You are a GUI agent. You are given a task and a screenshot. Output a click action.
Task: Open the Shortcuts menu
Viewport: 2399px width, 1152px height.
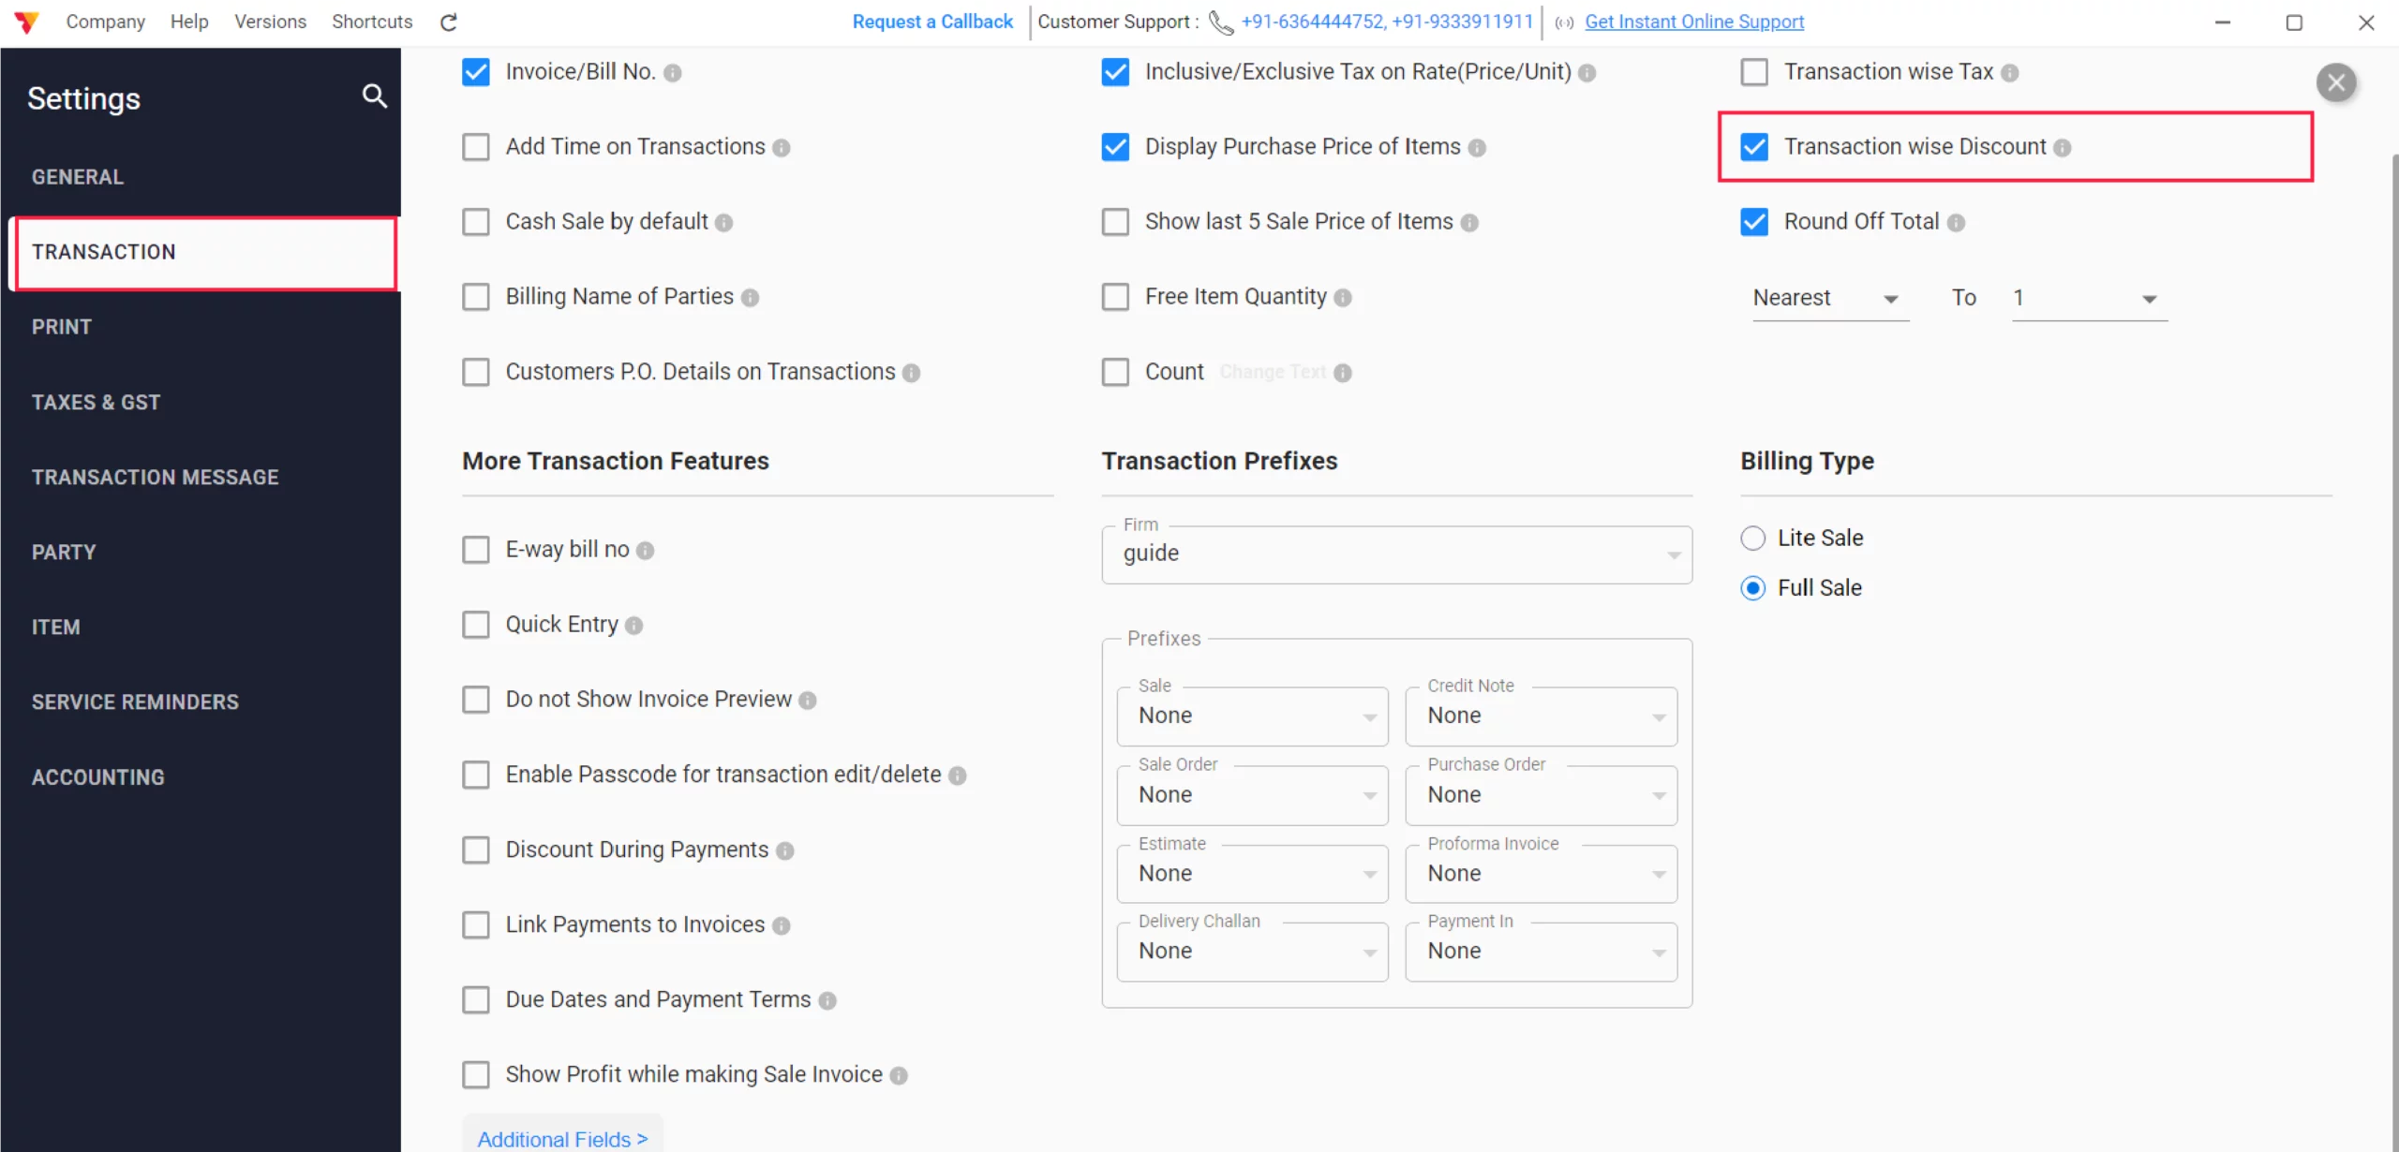[x=371, y=22]
